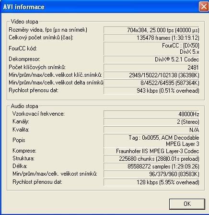The image size is (209, 215).
Task: Select the Fraunhofer IIS compression field
Action: pos(151,151)
